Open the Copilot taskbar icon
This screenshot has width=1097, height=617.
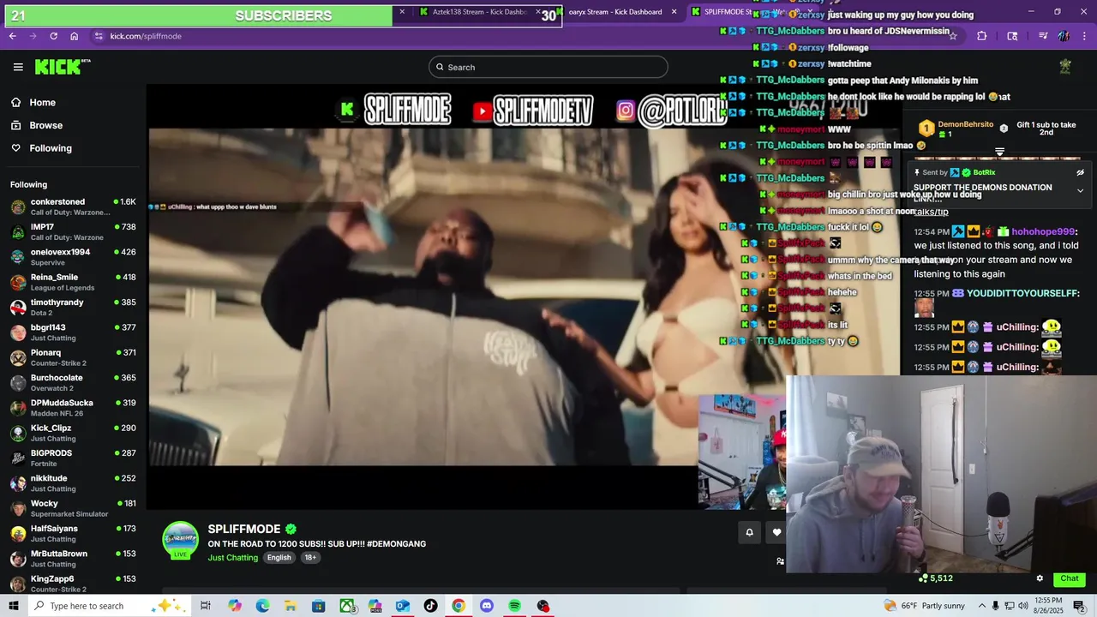point(235,606)
